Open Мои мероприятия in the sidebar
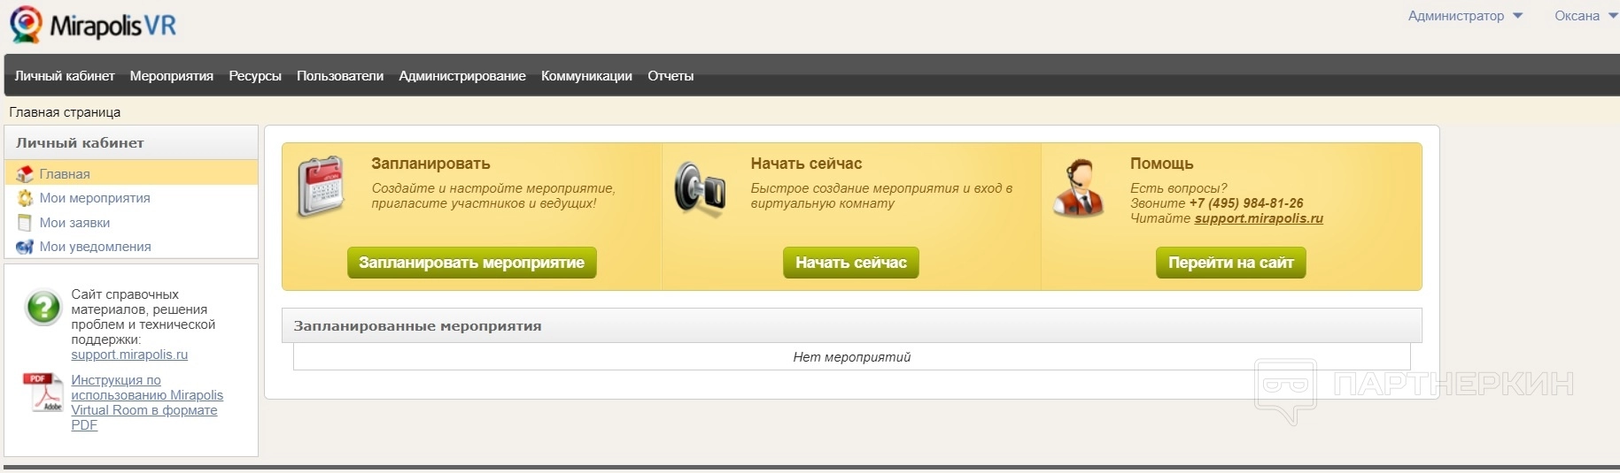 pos(95,198)
